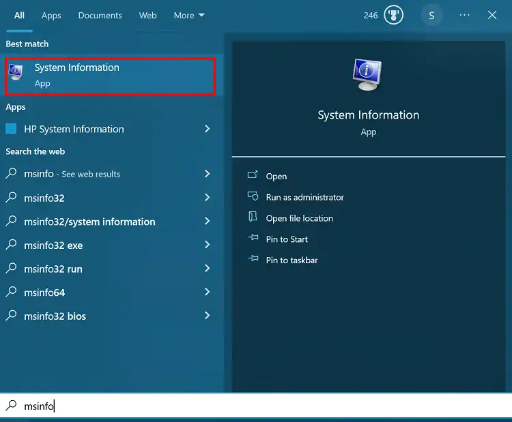Switch to the Web tab
512x422 pixels.
pyautogui.click(x=147, y=15)
